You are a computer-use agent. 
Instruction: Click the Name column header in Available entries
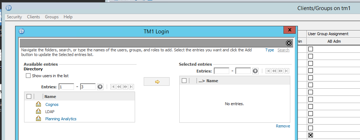(x=50, y=97)
